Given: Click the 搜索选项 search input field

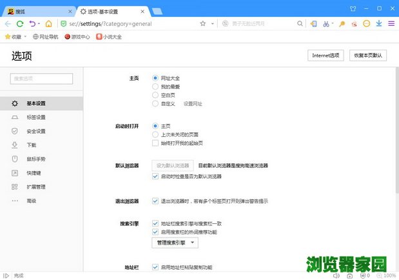Looking at the screenshot, I should click(41, 79).
